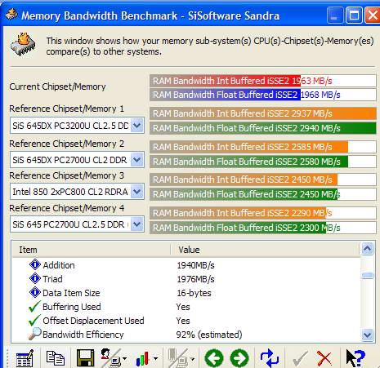Click the context help cursor icon
Image resolution: width=380 pixels, height=368 pixels.
pyautogui.click(x=355, y=358)
